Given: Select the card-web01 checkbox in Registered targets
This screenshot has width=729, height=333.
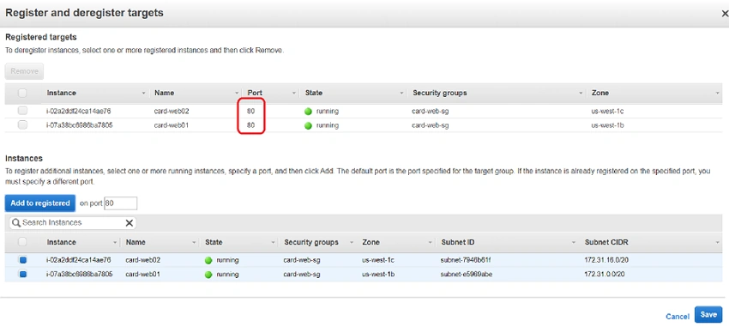Looking at the screenshot, I should point(22,124).
